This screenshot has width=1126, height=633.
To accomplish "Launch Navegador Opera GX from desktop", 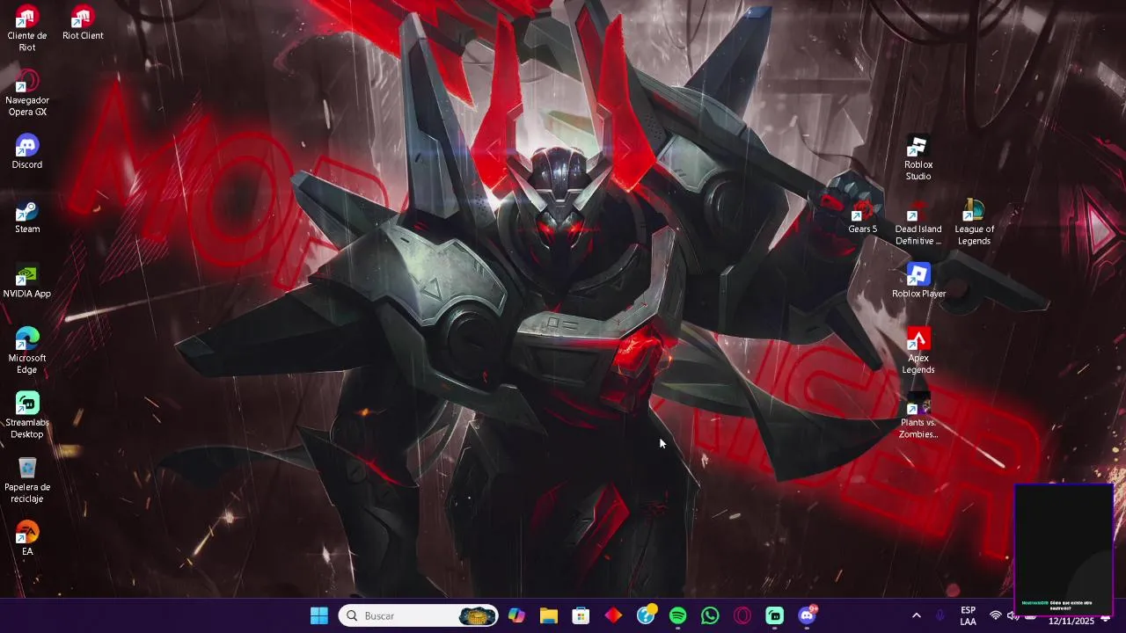I will [27, 93].
